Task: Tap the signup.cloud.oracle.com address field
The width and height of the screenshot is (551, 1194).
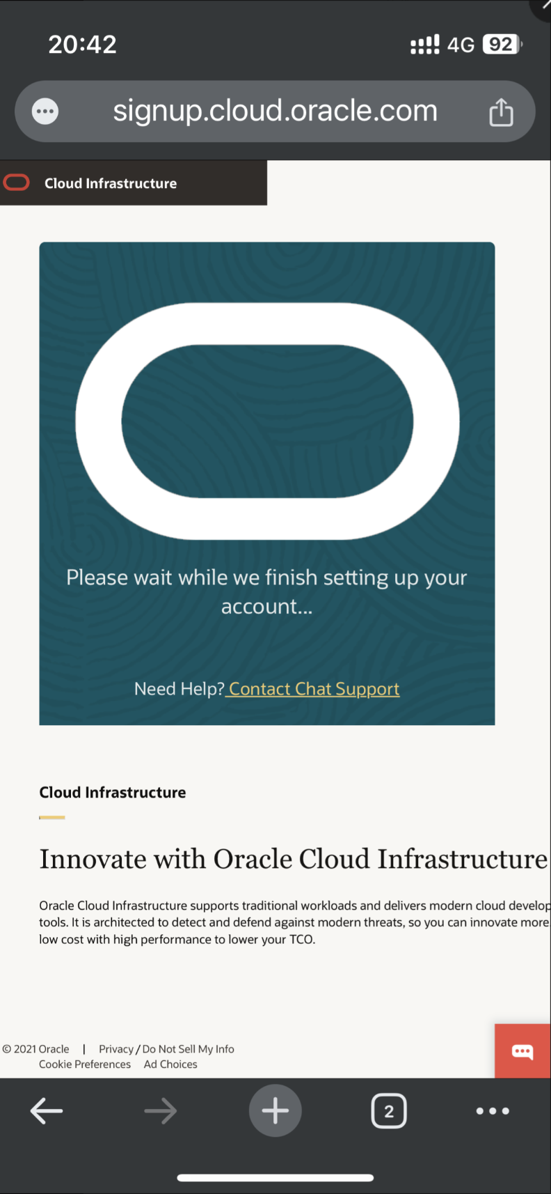Action: (x=275, y=111)
